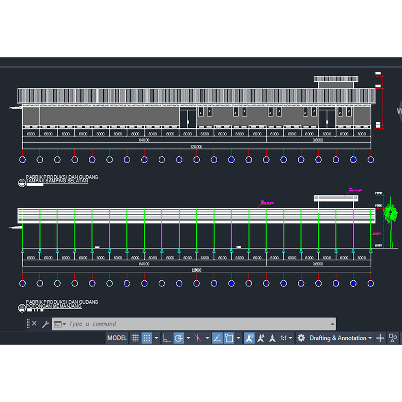
Task: Select 84000 dimension in south elevation
Action: [144, 140]
